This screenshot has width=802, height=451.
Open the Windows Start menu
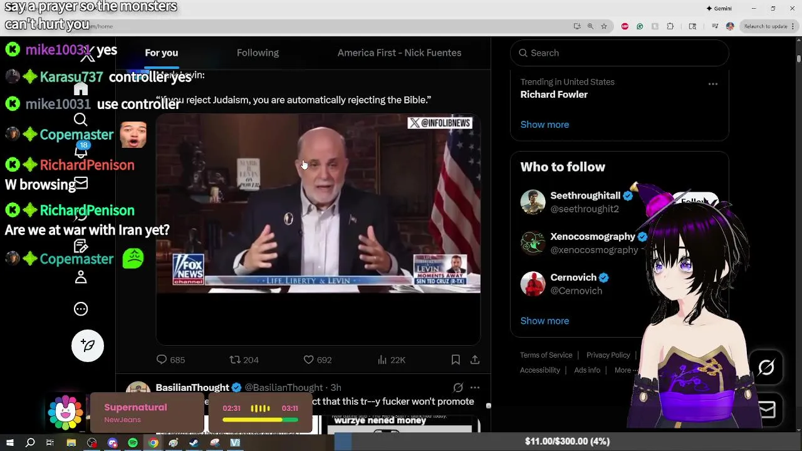pyautogui.click(x=10, y=443)
